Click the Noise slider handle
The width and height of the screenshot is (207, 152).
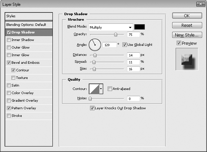tap(90, 99)
